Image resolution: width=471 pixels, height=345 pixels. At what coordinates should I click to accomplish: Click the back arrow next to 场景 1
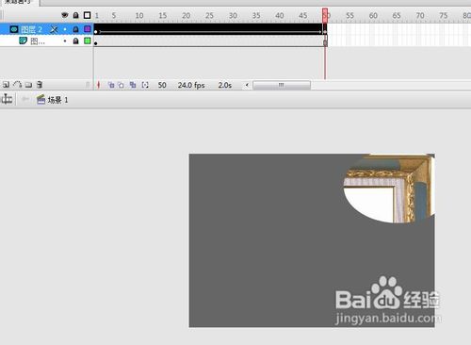24,100
